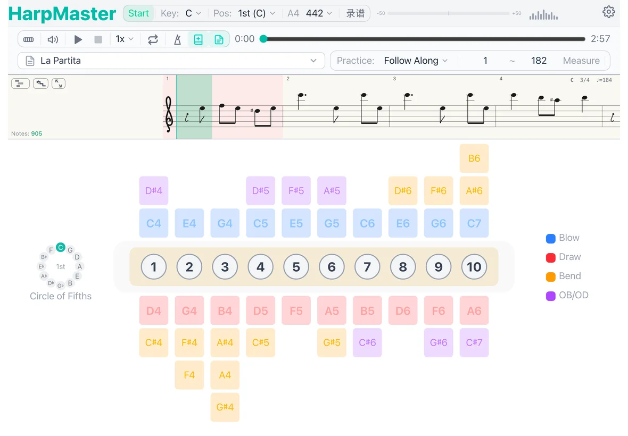628x436 pixels.
Task: Toggle the loop repeat playback icon
Action: (153, 39)
